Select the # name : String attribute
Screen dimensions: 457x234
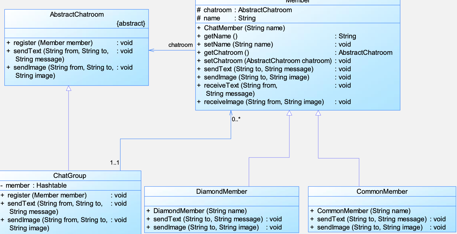(x=226, y=18)
